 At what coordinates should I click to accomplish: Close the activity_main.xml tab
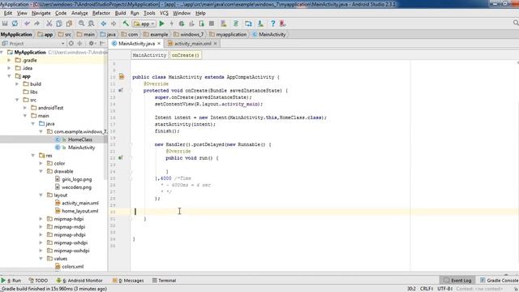click(215, 43)
